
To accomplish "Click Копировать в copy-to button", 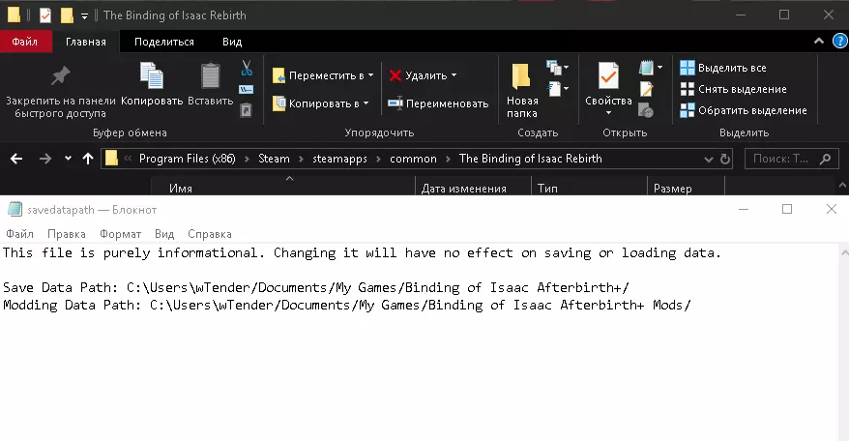I will coord(320,103).
